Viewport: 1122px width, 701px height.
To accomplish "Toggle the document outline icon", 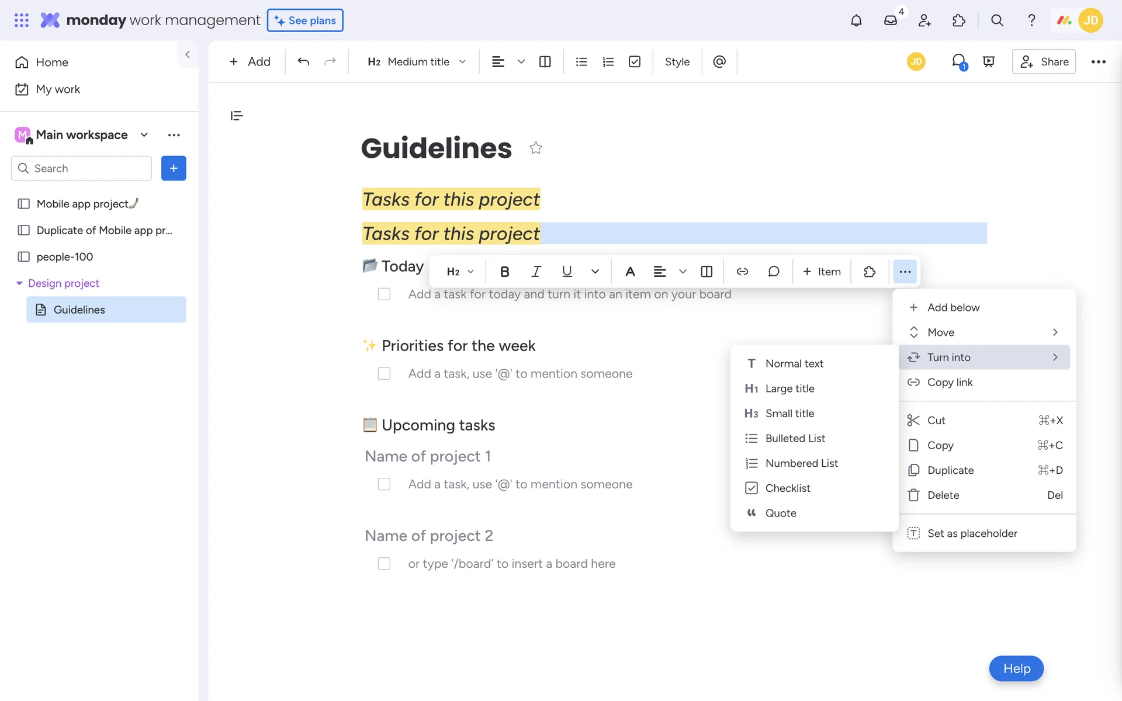I will [x=237, y=116].
